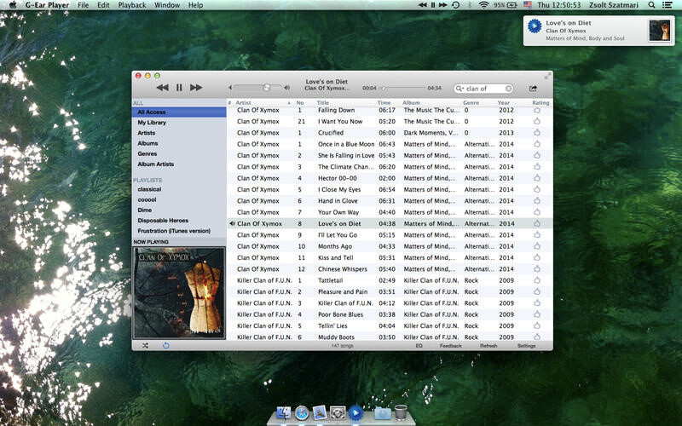Image resolution: width=682 pixels, height=426 pixels.
Task: Select the I Want You Now song
Action: coord(390,121)
